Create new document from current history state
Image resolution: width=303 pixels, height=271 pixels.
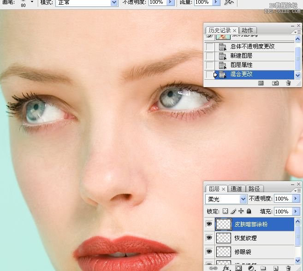[x=261, y=83]
